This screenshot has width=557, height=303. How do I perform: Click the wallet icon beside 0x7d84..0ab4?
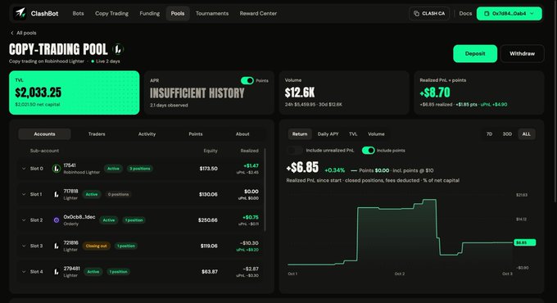[x=487, y=13]
